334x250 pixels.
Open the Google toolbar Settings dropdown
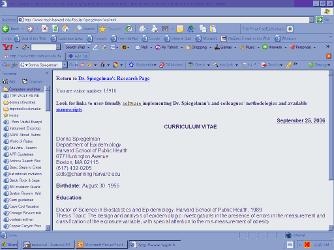point(329,65)
